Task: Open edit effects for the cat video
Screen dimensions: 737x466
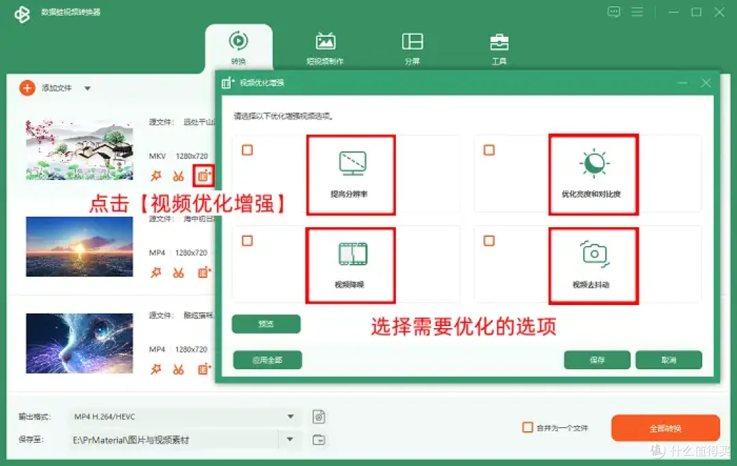Action: [x=156, y=369]
